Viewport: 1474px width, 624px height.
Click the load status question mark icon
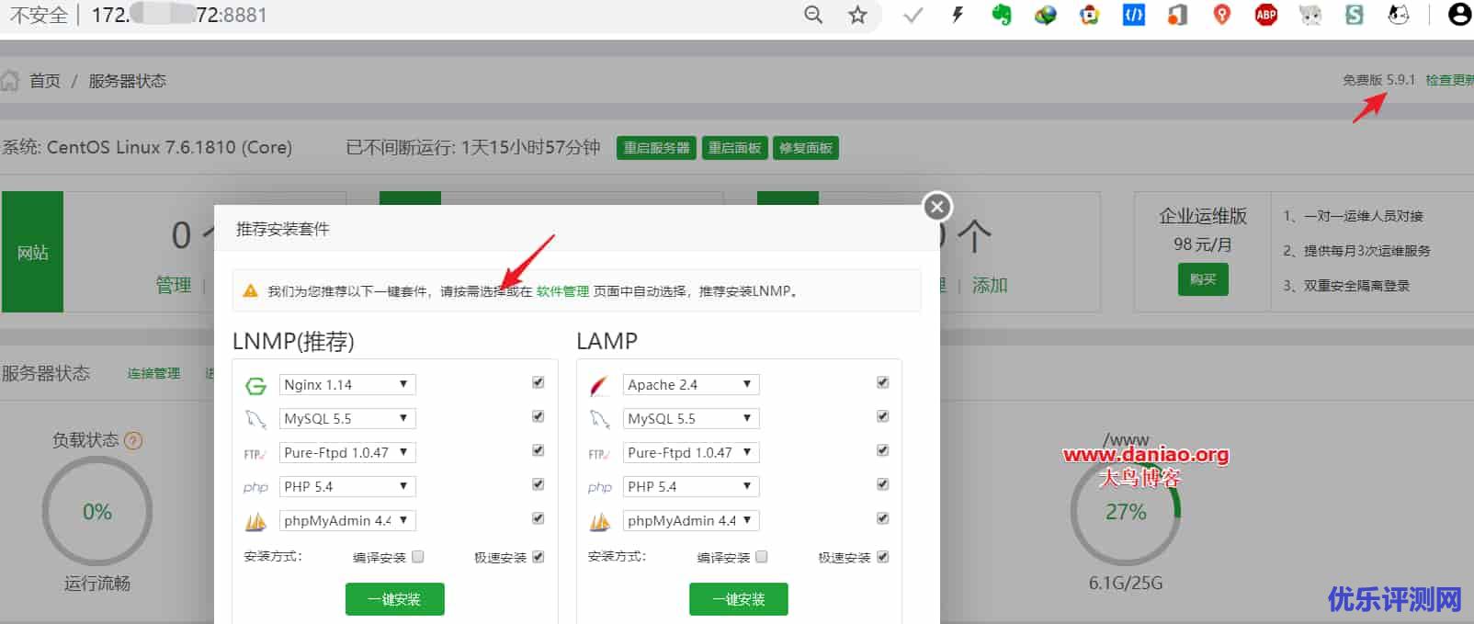point(133,440)
